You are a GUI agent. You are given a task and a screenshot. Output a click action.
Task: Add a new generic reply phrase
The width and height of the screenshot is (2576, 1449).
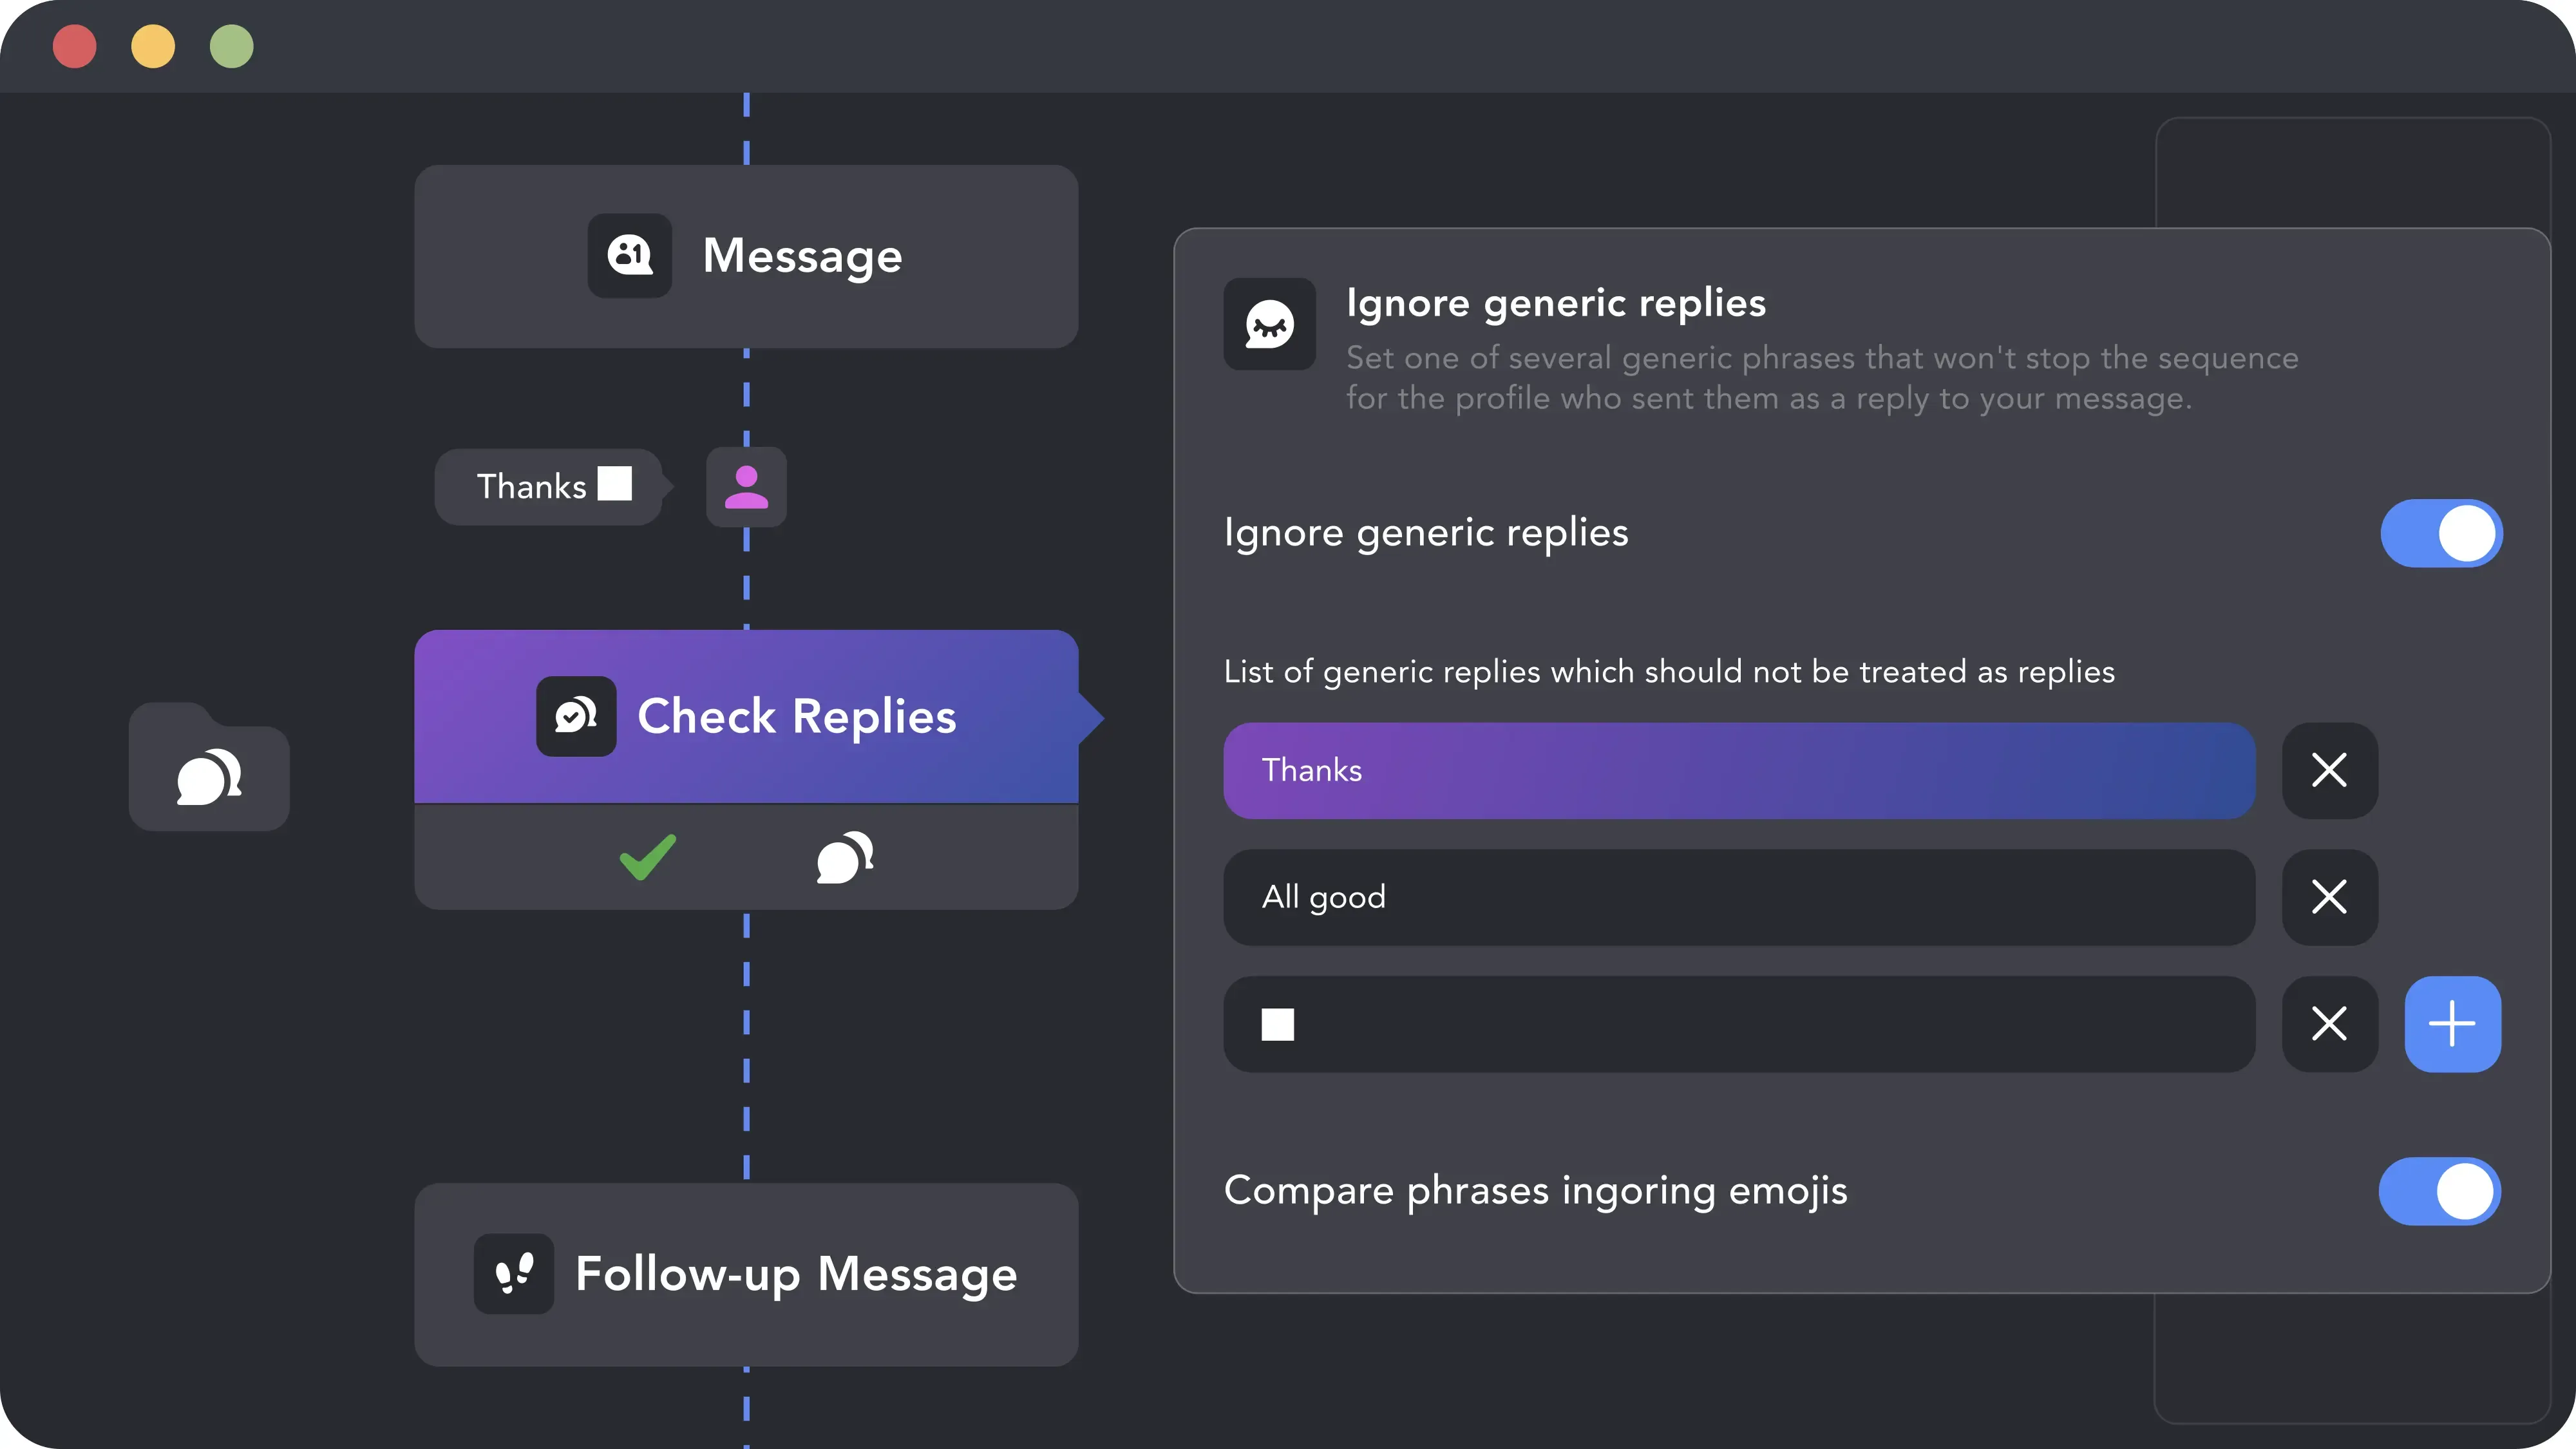(x=2452, y=1024)
